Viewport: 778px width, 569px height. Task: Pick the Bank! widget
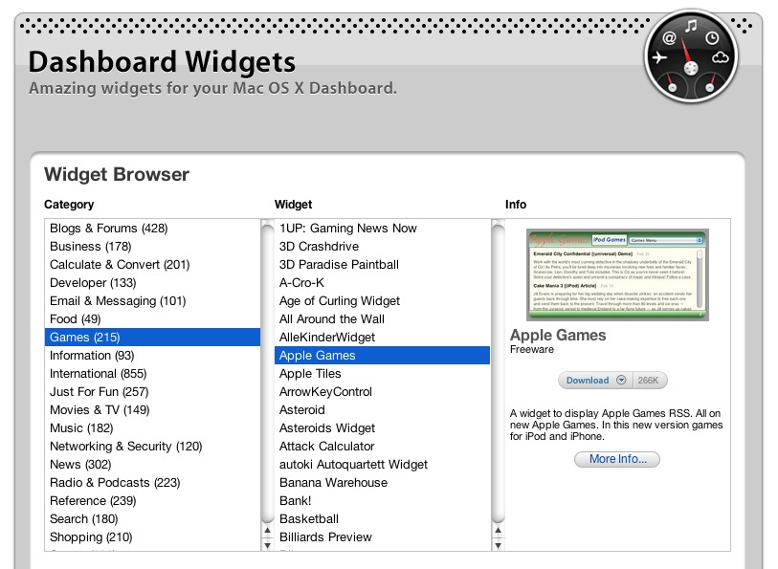click(x=382, y=500)
